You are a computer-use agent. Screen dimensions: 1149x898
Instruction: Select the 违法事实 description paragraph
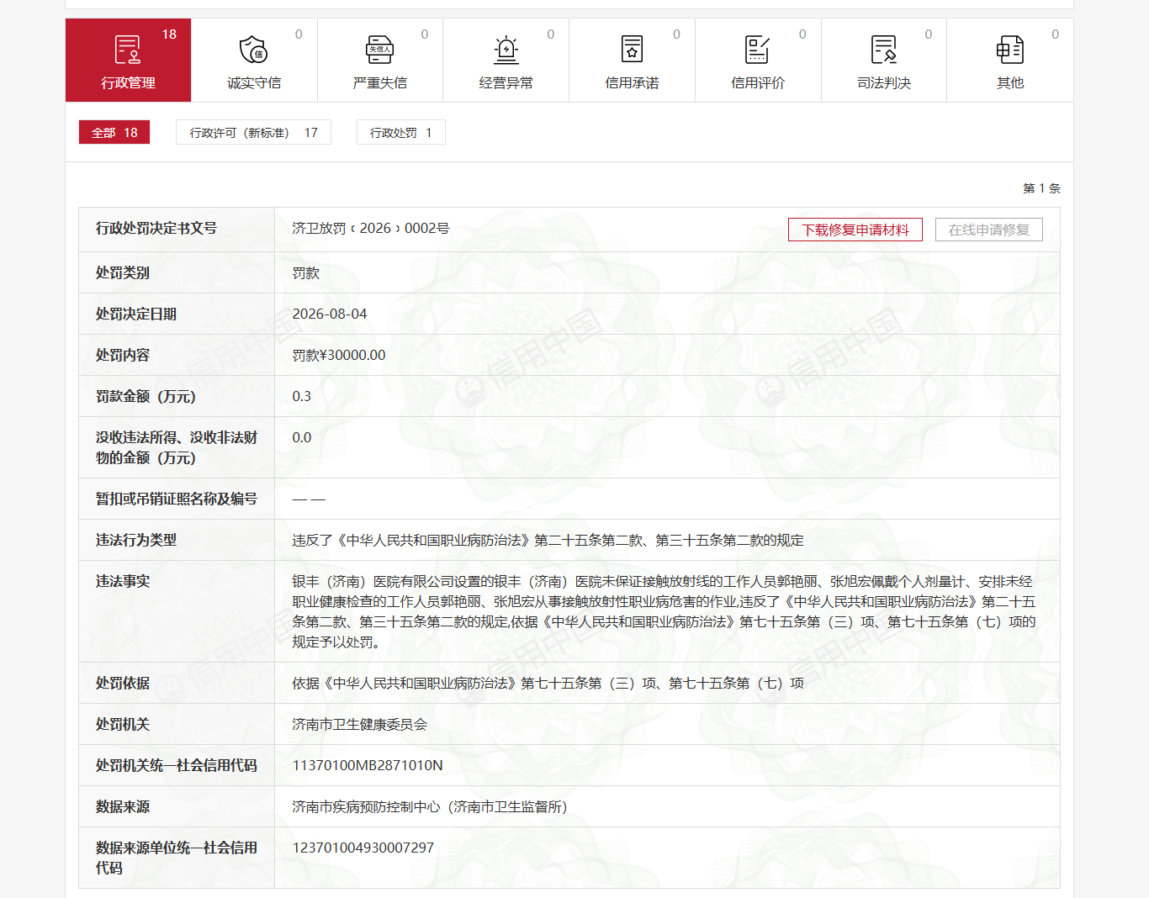(x=664, y=611)
